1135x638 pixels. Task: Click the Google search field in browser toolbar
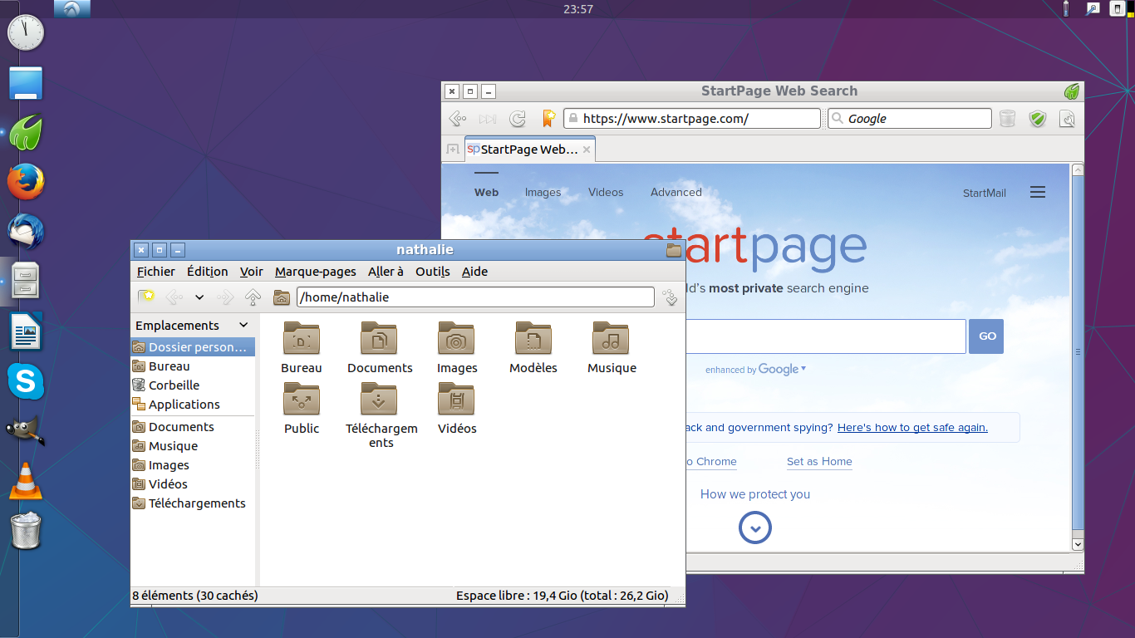910,119
